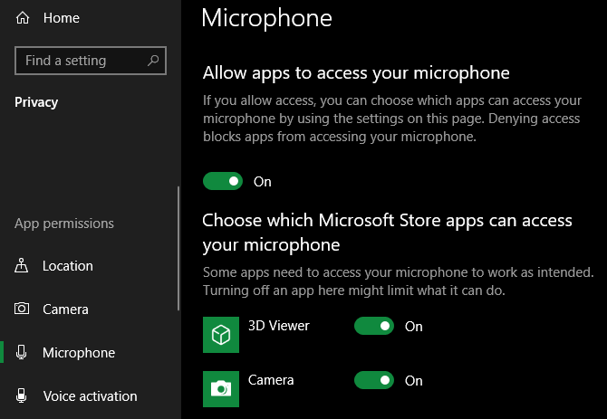
Task: Select Microphone in the sidebar
Action: tap(79, 353)
